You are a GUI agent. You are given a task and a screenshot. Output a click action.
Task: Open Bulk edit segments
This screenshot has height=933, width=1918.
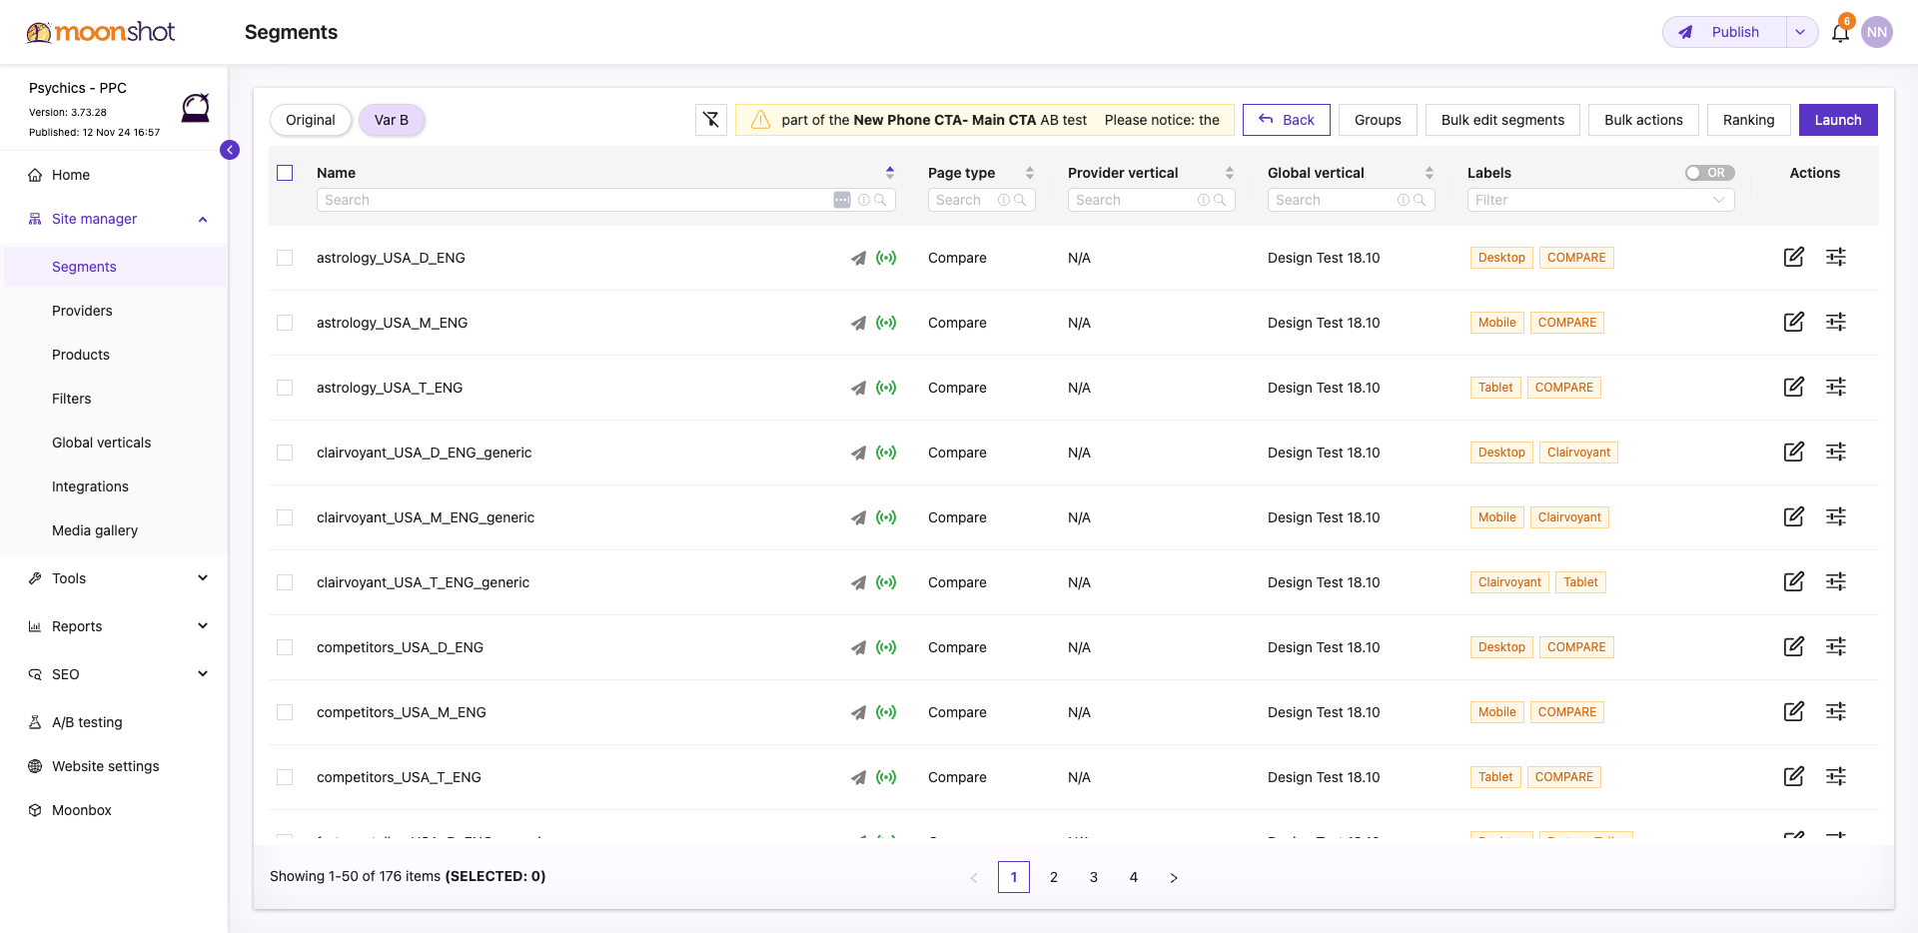[1502, 120]
